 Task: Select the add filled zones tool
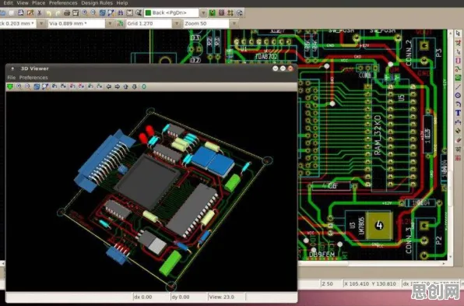pyautogui.click(x=458, y=78)
